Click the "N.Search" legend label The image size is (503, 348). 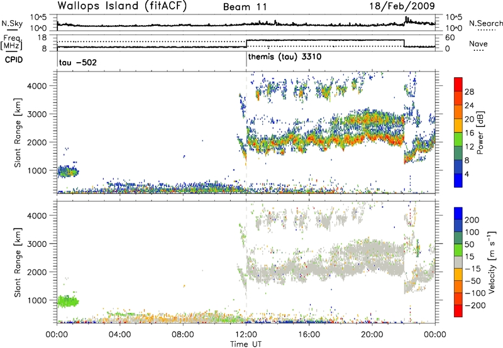coord(485,23)
